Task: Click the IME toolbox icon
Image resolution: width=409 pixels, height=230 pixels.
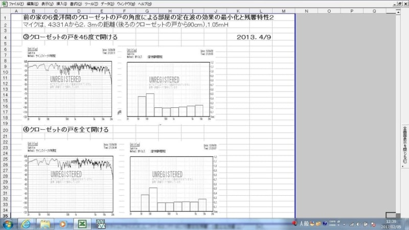Action: point(318,224)
